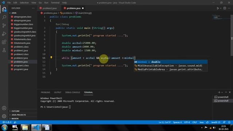
Task: Expand the JAVA PROJECTS section
Action: 23,115
